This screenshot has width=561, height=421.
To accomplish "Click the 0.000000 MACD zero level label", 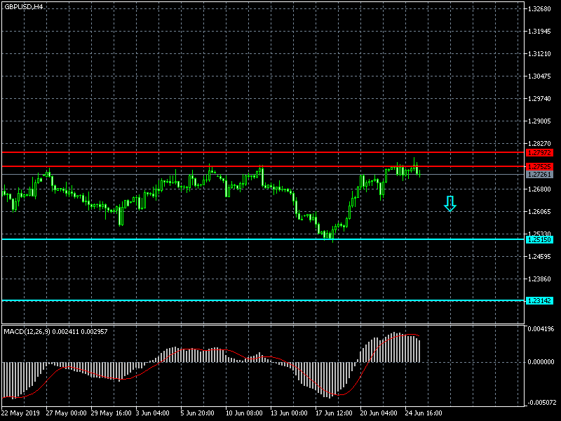I will tap(541, 362).
